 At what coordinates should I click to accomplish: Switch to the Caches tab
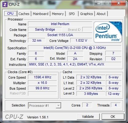[24, 14]
